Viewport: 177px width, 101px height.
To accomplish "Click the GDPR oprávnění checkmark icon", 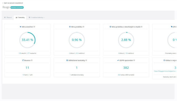I will pyautogui.click(x=118, y=60).
